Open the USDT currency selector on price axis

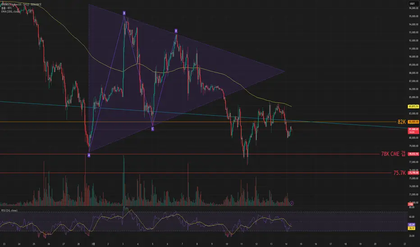pos(412,4)
